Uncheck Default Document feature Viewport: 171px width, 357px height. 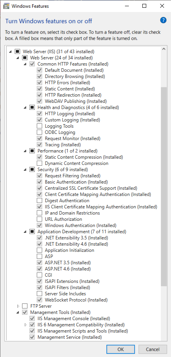tap(39, 70)
